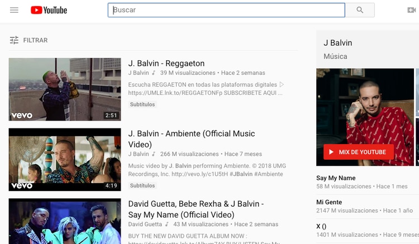
Task: Focus the Buscar search field
Action: (226, 10)
